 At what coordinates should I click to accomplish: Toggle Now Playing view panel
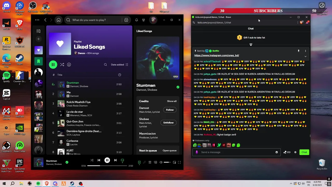pyautogui.click(x=139, y=162)
